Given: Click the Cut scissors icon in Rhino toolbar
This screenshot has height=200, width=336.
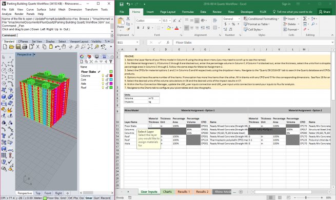Looking at the screenshot, I should (38, 47).
